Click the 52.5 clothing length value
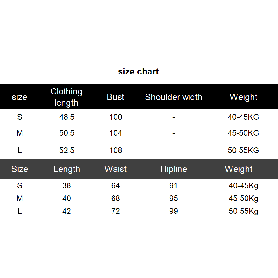The width and height of the screenshot is (278, 278). pyautogui.click(x=67, y=150)
